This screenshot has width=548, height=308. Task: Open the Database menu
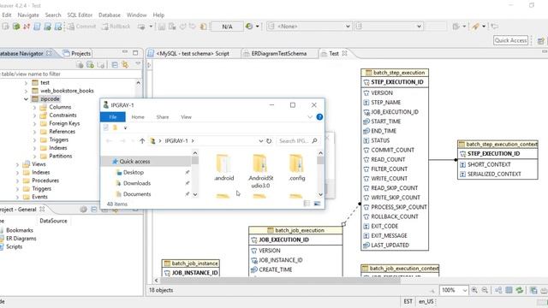tap(110, 15)
